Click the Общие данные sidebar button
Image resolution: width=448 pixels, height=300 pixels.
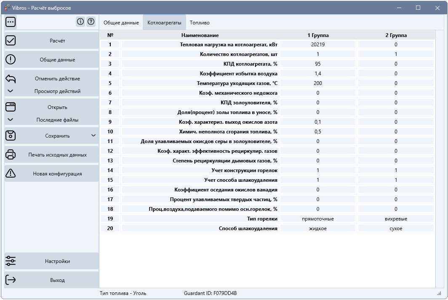tap(57, 60)
